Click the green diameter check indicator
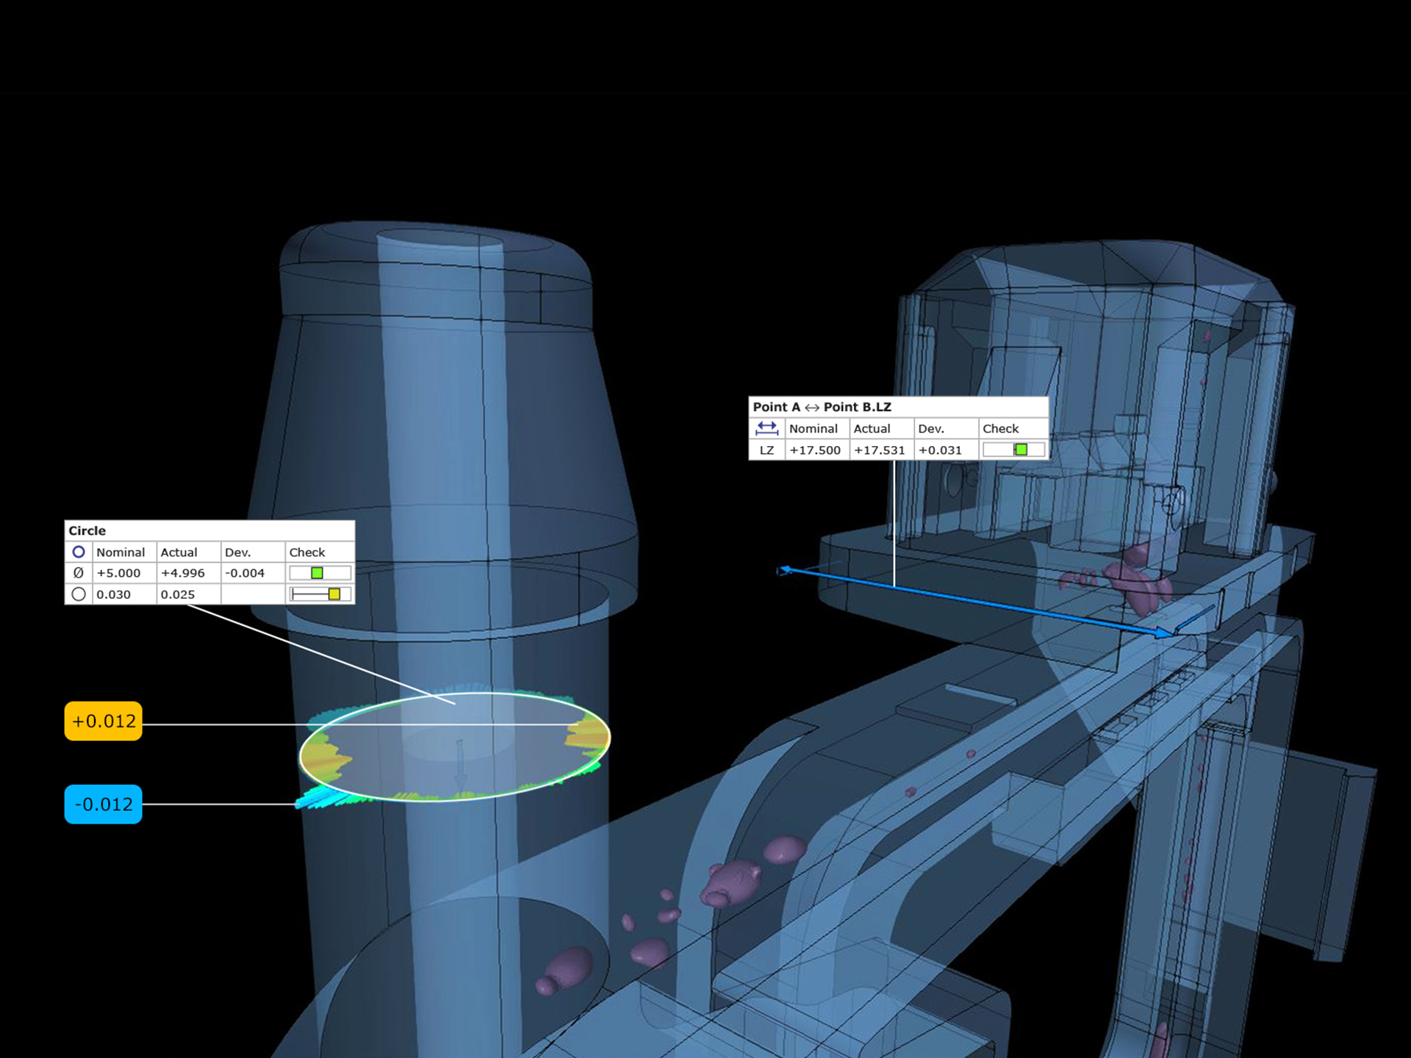1411x1058 pixels. (x=317, y=573)
